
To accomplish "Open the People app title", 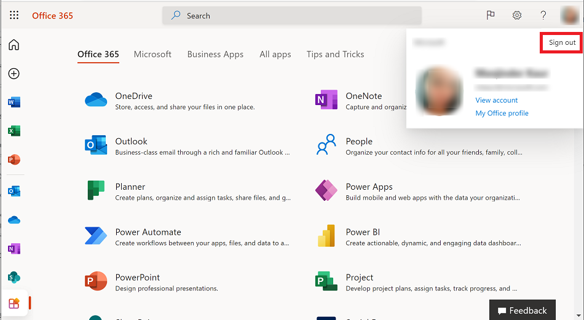I will (x=359, y=141).
